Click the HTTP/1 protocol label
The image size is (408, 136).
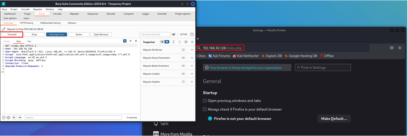click(184, 35)
